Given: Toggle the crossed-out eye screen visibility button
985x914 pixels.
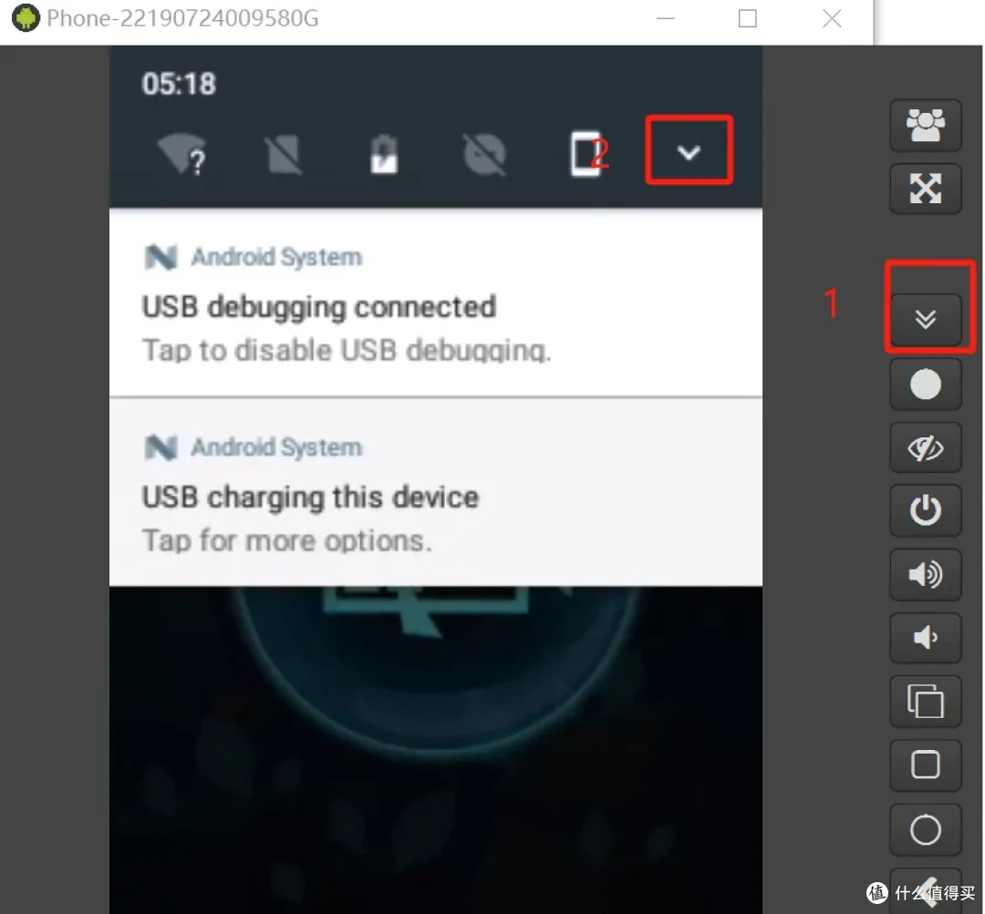Looking at the screenshot, I should (x=926, y=447).
